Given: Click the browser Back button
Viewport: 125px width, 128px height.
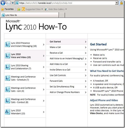Looking at the screenshot, I should click(3, 3).
